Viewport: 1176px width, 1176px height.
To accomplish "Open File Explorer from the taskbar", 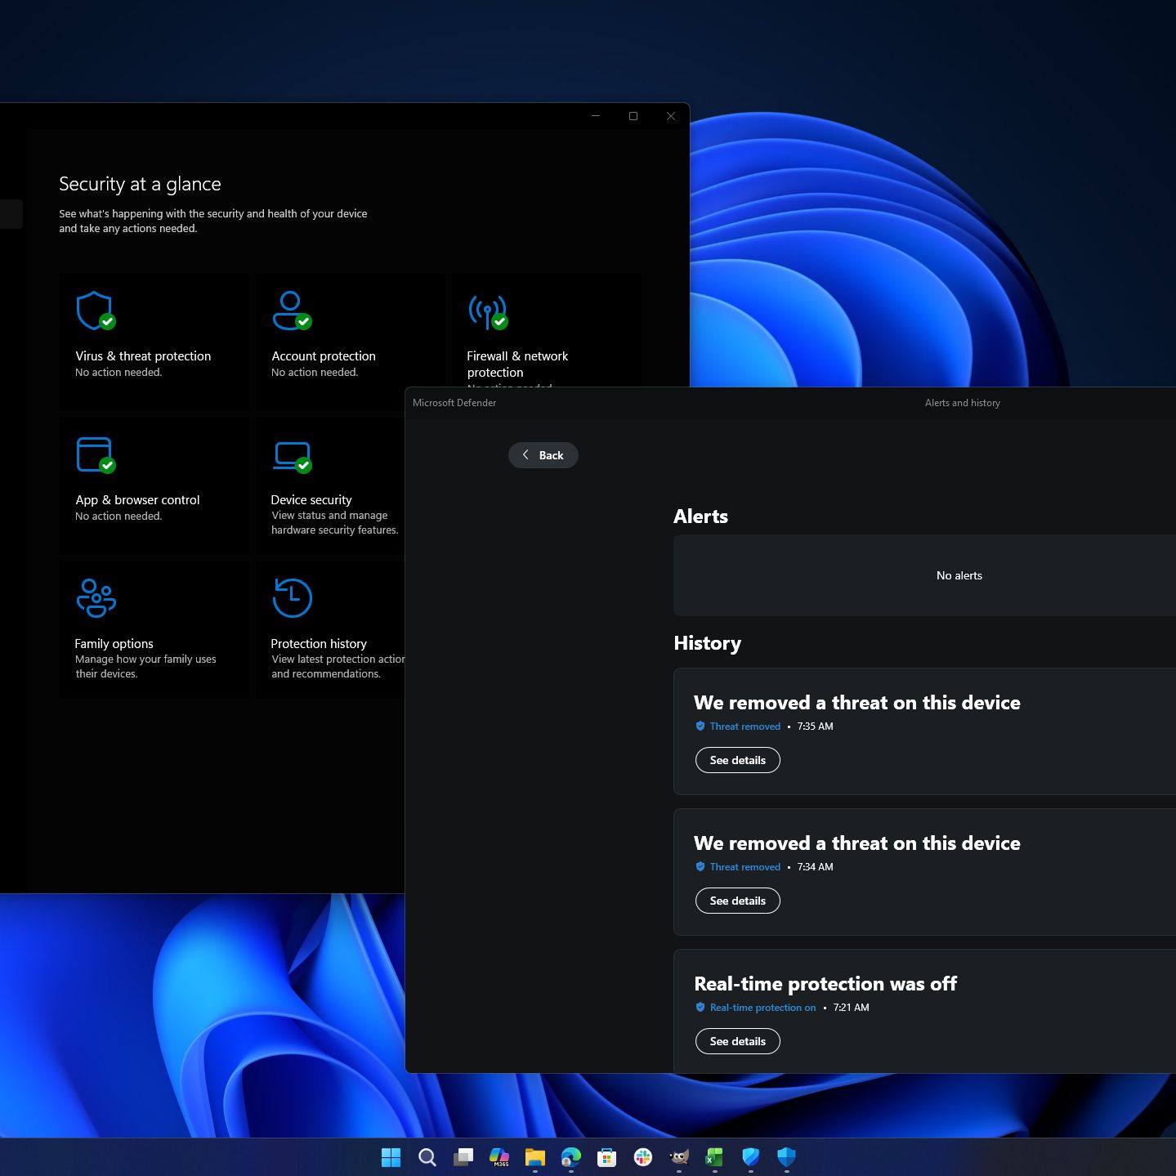I will (535, 1156).
